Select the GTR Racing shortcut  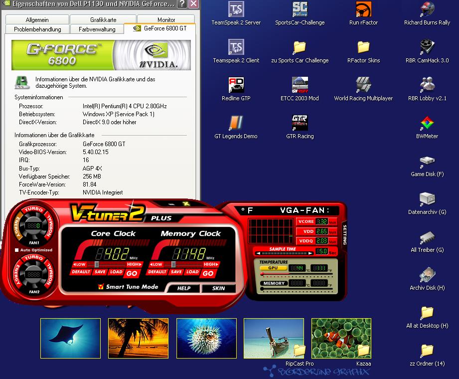coord(300,123)
